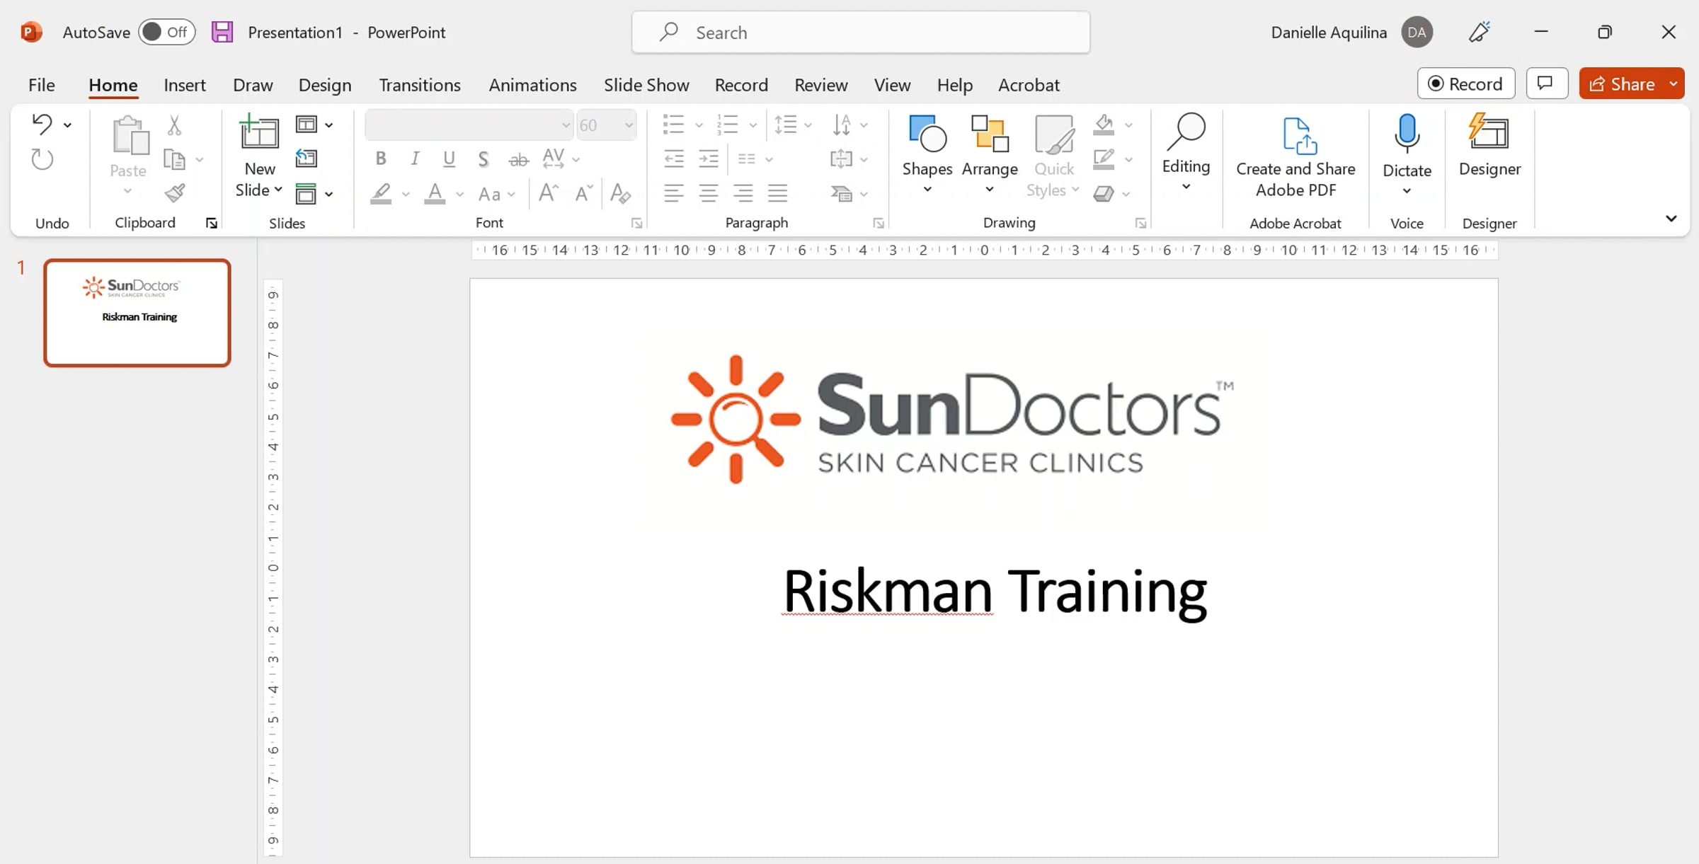Screen dimensions: 1699x864
Task: Click Increase Font Size icon
Action: 549,193
